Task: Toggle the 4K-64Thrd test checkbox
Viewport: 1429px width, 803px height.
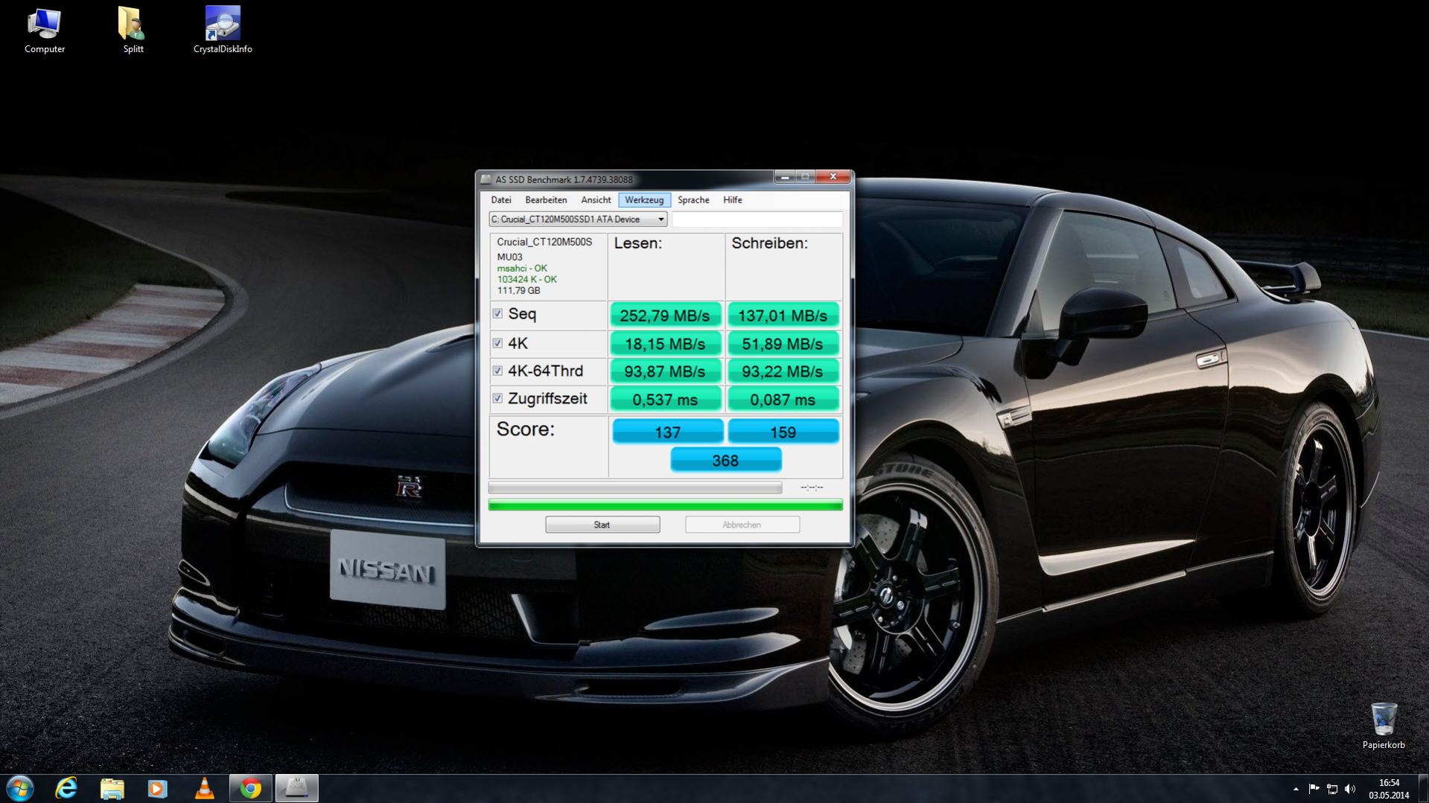Action: pyautogui.click(x=497, y=371)
